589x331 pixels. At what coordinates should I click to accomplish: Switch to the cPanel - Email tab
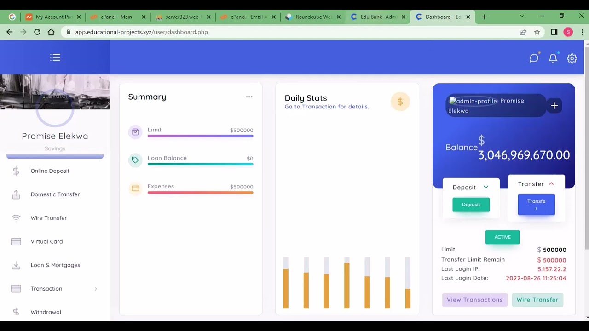[248, 17]
